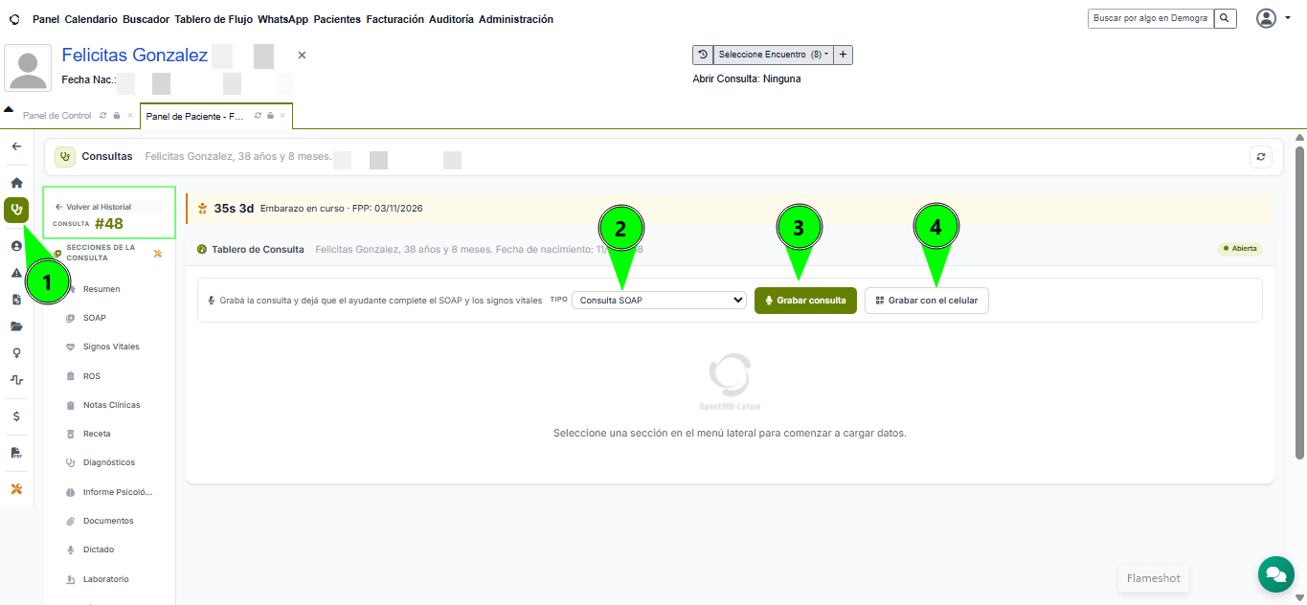Open the Documentos section

[108, 521]
